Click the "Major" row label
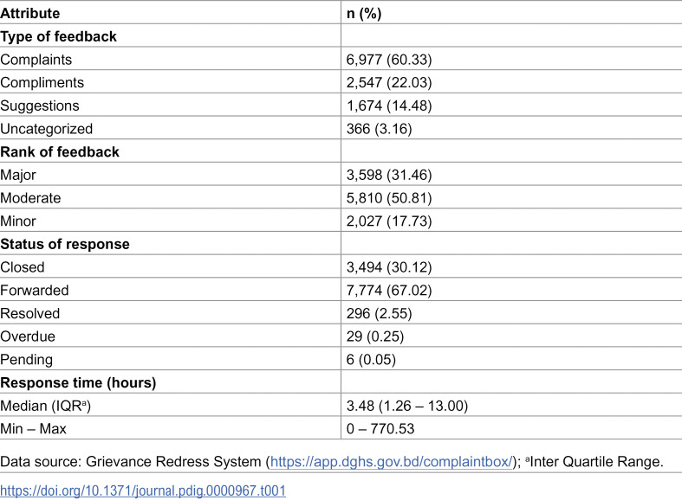Viewport: 682px width, 500px height. click(19, 175)
